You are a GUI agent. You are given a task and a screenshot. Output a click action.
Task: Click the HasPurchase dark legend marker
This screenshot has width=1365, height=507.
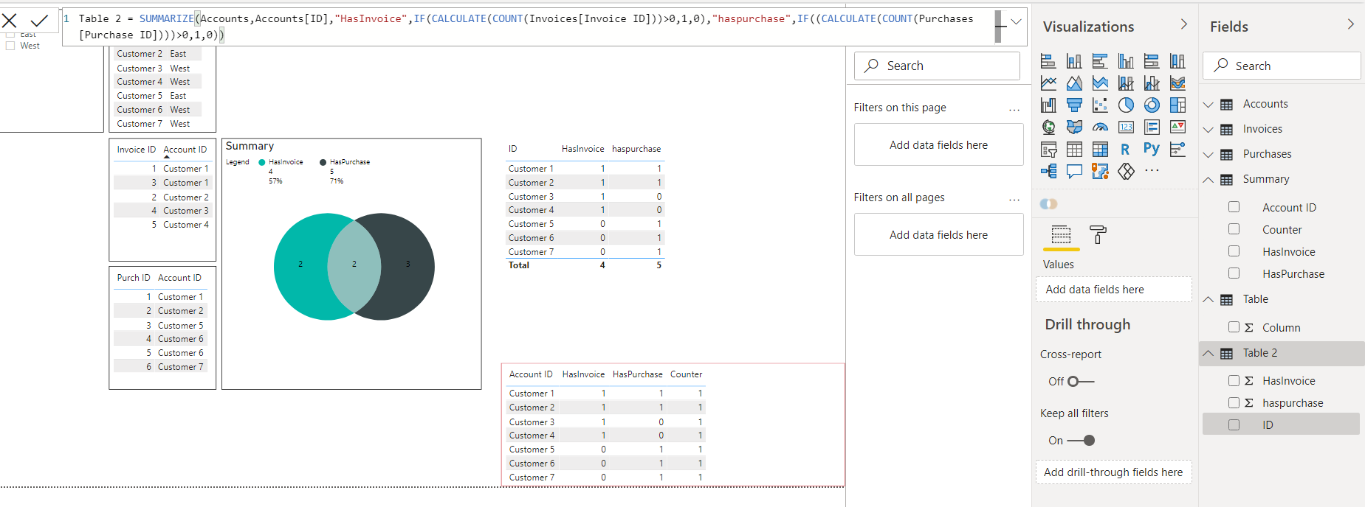(x=323, y=162)
